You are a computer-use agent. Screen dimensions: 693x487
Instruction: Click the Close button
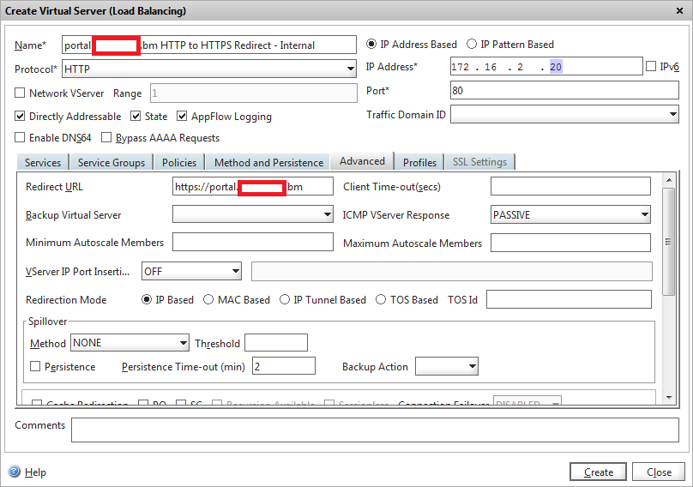tap(659, 472)
